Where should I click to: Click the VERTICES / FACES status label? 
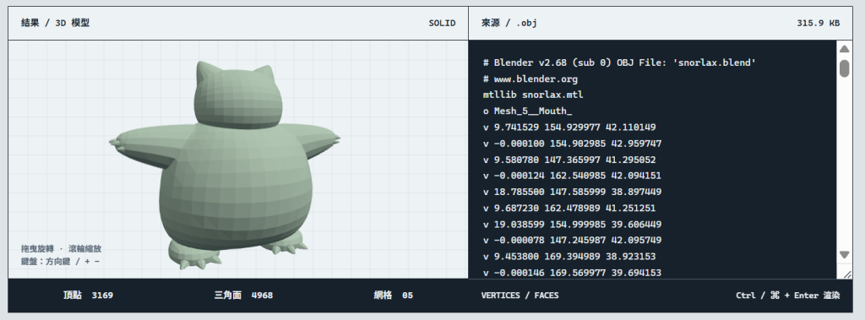point(520,296)
